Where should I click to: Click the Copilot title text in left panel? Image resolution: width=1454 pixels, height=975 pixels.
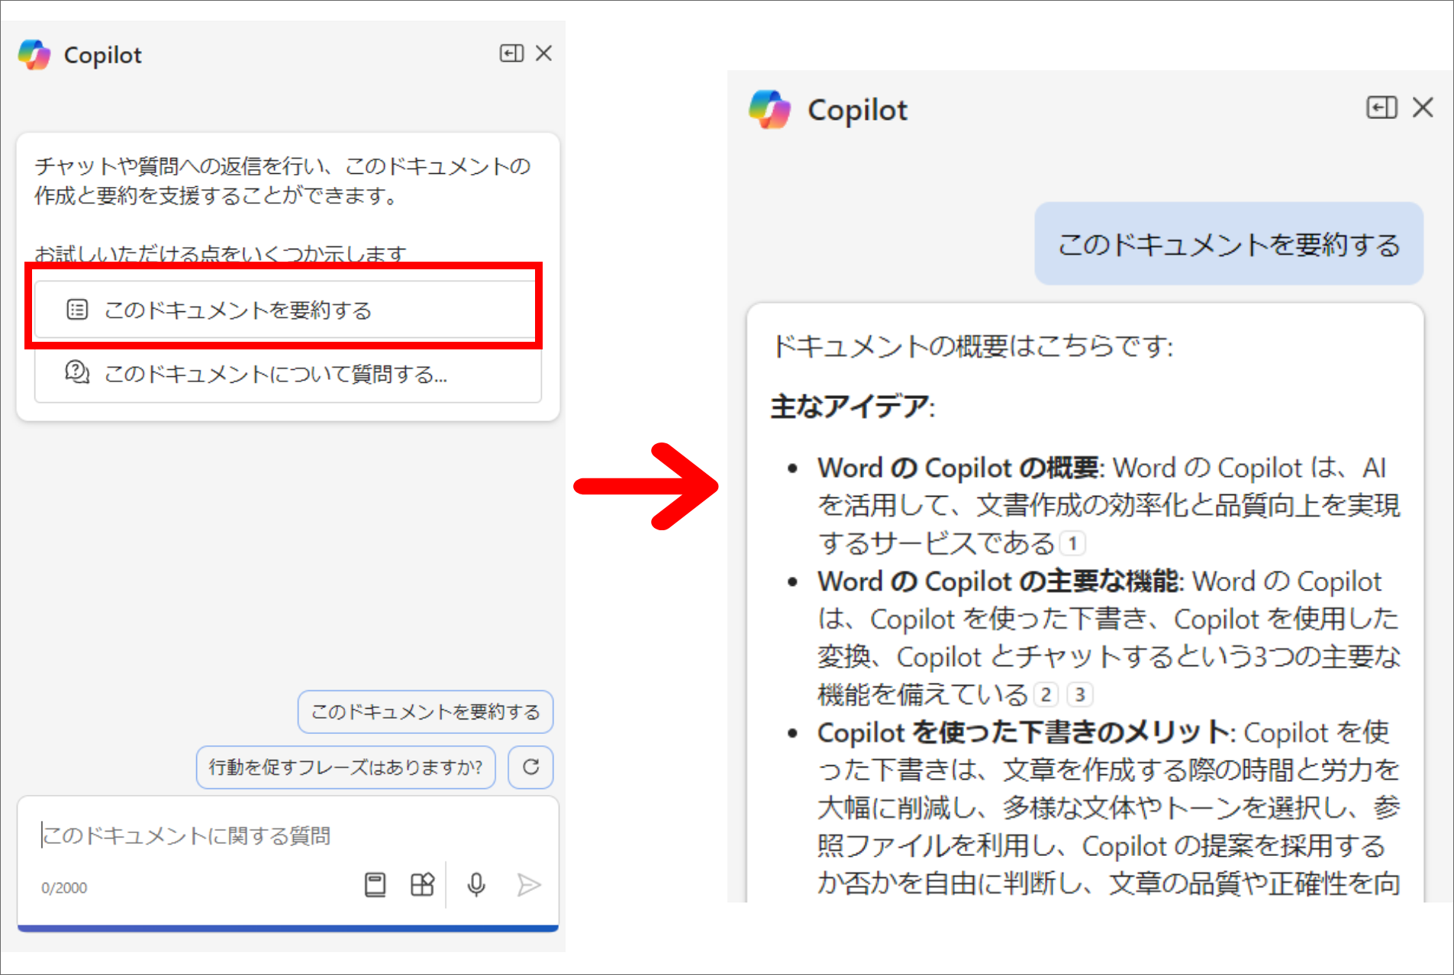pos(103,55)
